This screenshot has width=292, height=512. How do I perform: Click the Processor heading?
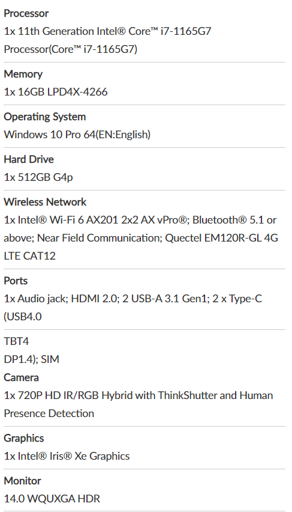pos(26,13)
